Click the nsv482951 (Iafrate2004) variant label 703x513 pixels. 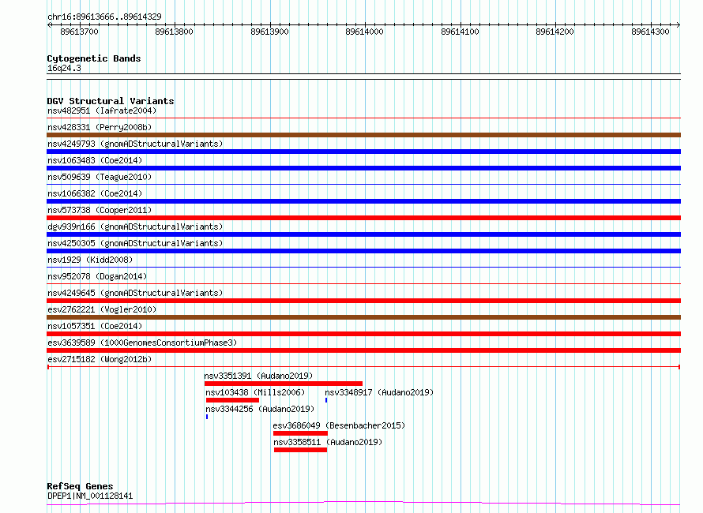pyautogui.click(x=102, y=110)
